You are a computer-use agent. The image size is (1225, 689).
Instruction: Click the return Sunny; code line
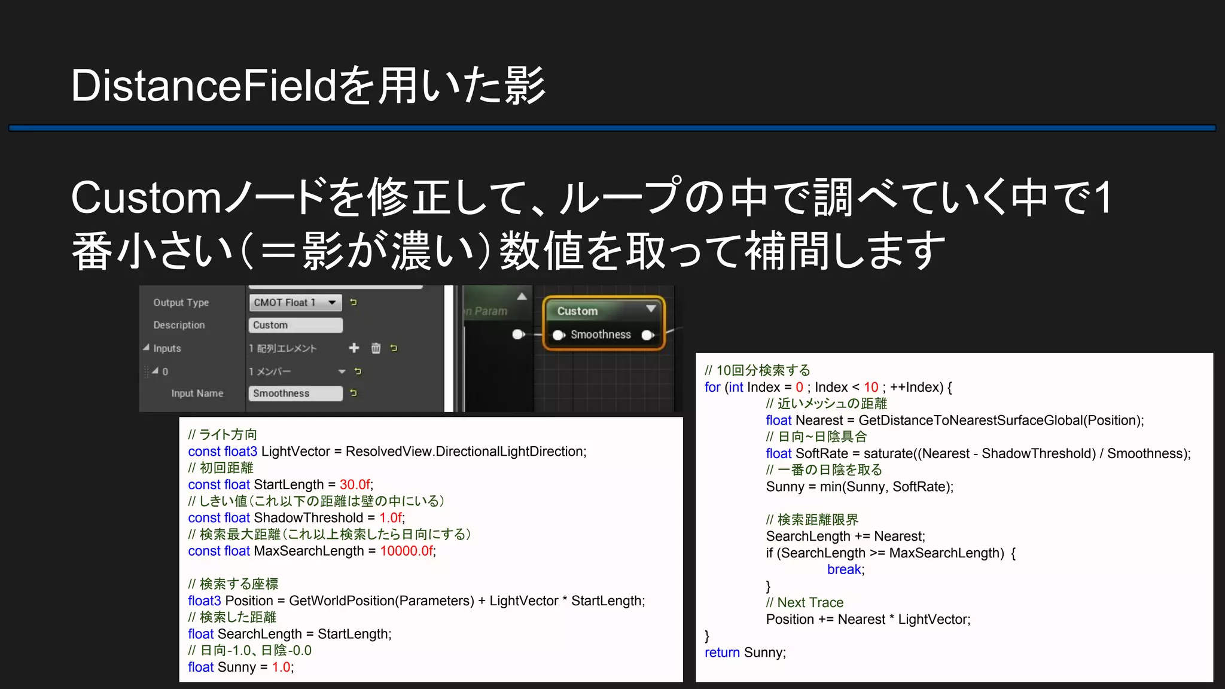[x=745, y=653]
